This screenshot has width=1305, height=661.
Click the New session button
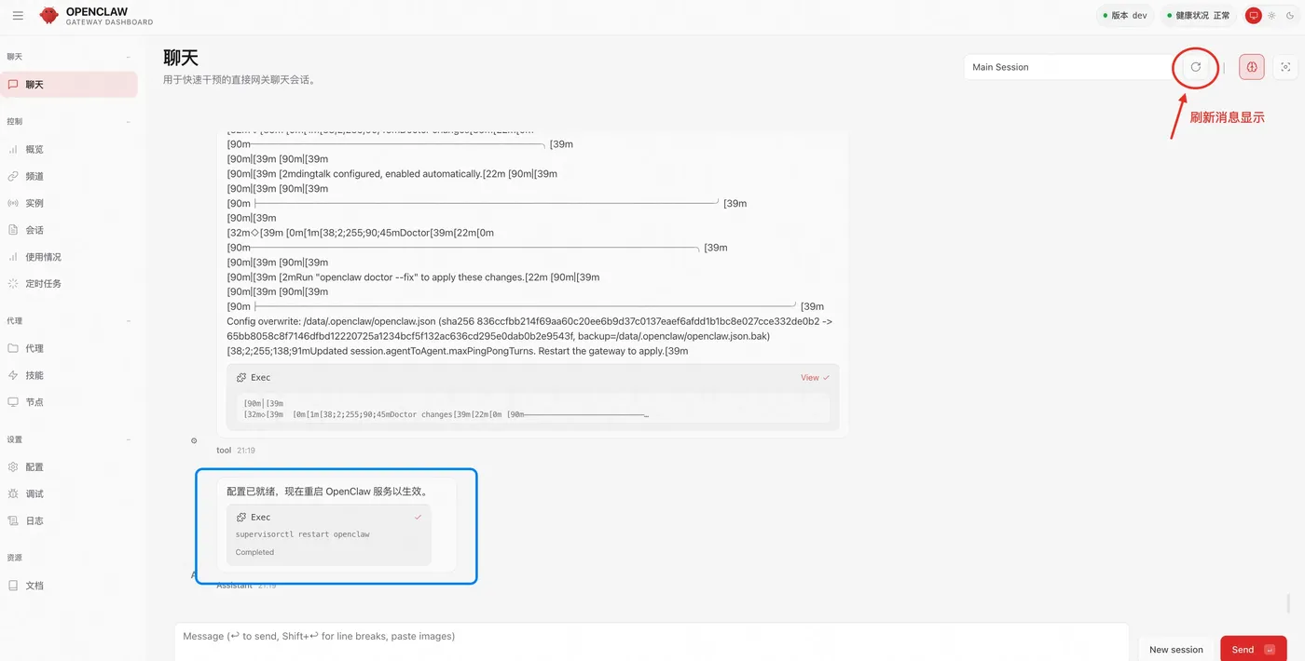[x=1175, y=649]
